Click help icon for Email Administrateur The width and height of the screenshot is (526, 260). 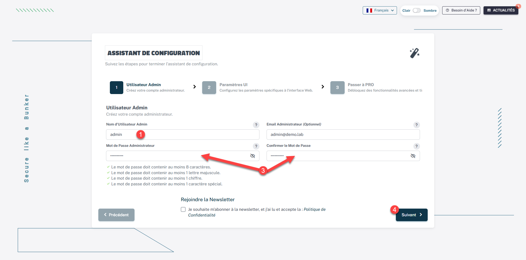416,125
